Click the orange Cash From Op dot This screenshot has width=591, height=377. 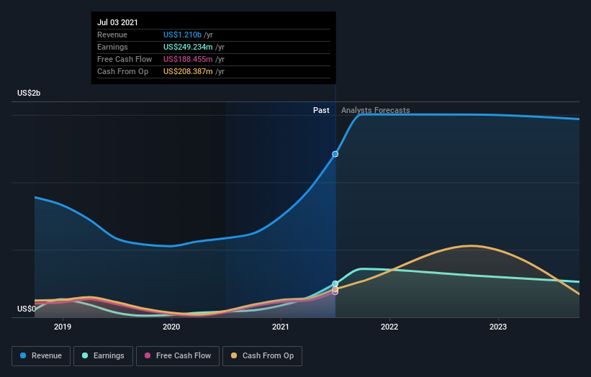click(234, 355)
